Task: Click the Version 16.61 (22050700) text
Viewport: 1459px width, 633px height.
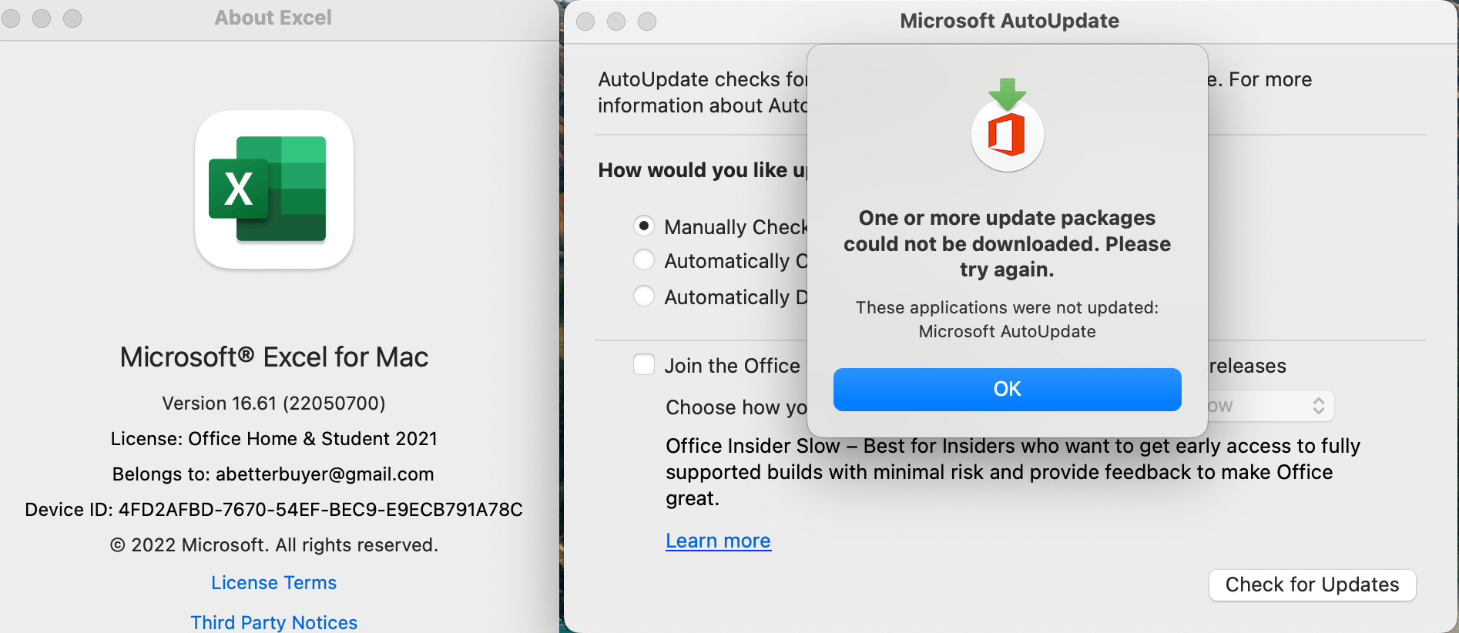Action: pos(273,404)
